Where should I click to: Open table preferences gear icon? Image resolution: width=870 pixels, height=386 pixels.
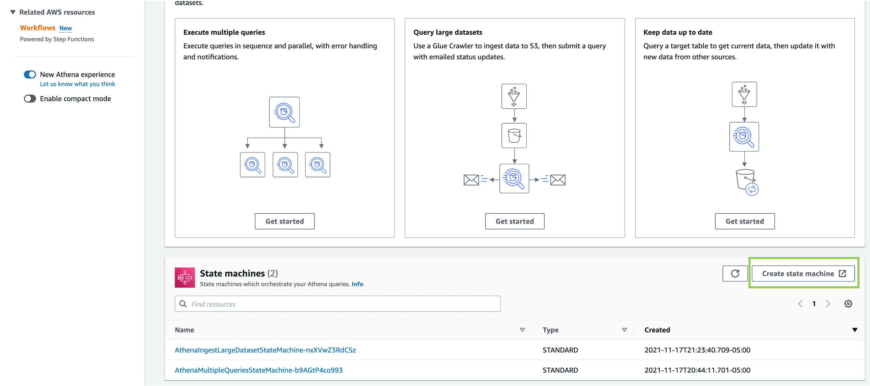point(848,304)
